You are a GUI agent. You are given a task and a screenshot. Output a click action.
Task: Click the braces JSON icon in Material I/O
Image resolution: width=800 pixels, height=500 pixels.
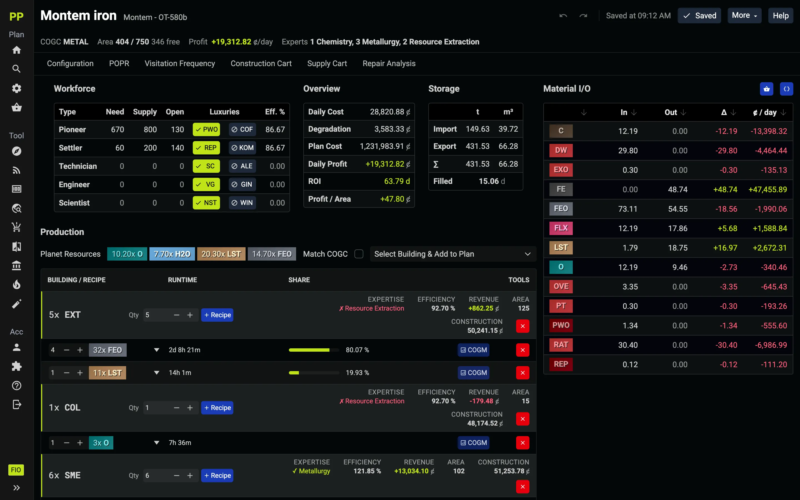coord(786,89)
